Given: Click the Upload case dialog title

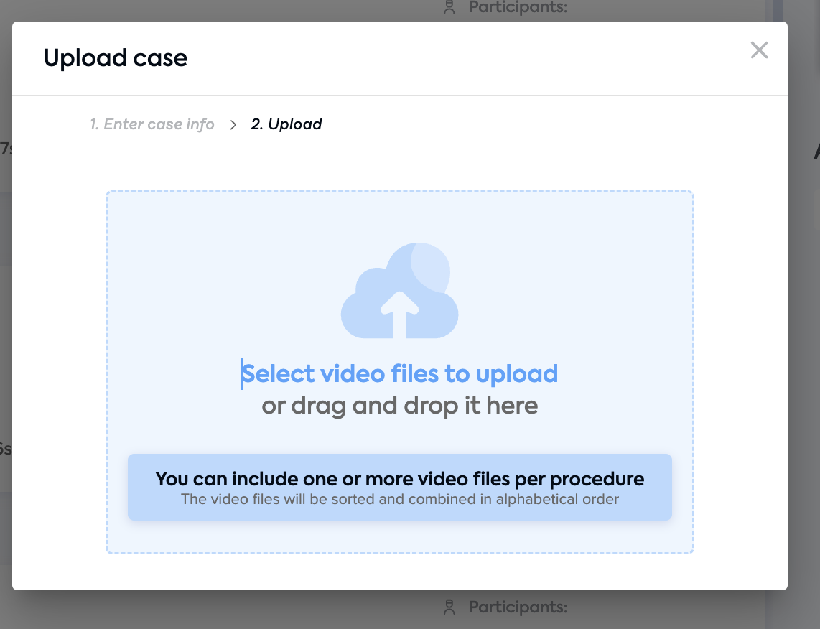Looking at the screenshot, I should point(115,57).
